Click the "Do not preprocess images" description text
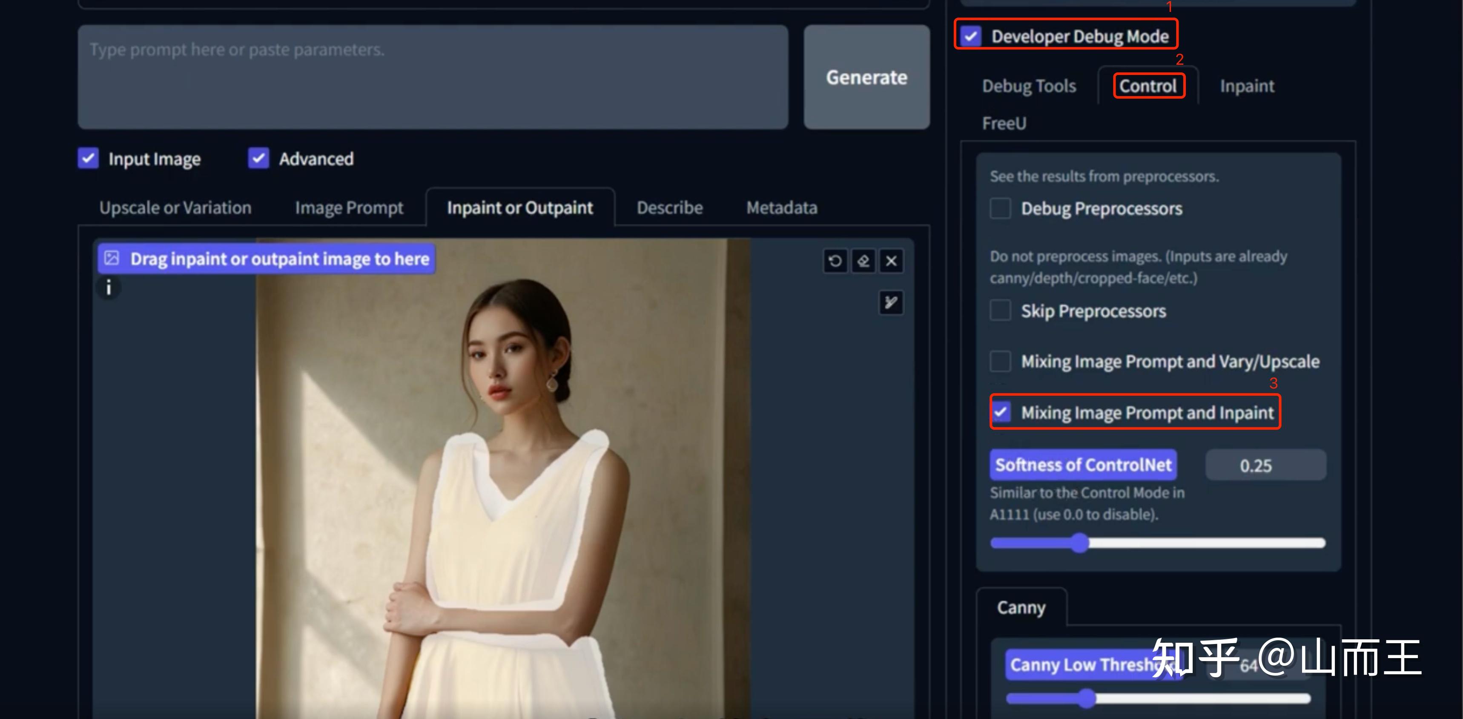The width and height of the screenshot is (1463, 719). coord(1138,267)
